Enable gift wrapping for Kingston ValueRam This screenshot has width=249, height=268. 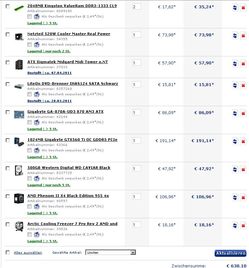[29, 16]
